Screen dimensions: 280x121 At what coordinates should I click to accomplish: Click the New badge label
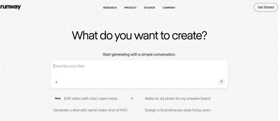point(58,99)
